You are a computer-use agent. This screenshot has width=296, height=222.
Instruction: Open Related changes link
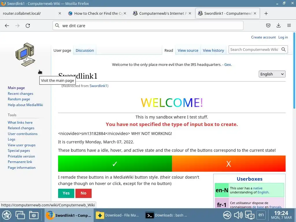[x=21, y=128]
